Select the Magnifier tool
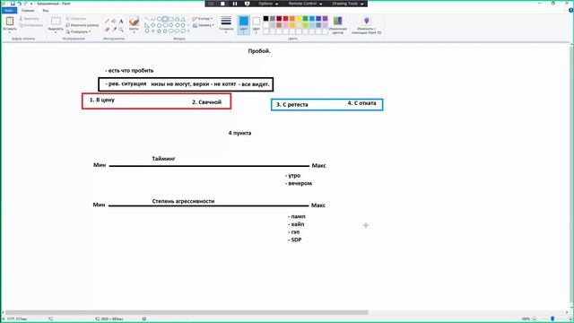This screenshot has width=574, height=323. click(x=121, y=30)
